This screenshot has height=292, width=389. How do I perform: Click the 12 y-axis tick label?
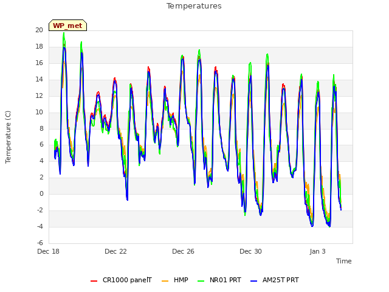(39, 96)
